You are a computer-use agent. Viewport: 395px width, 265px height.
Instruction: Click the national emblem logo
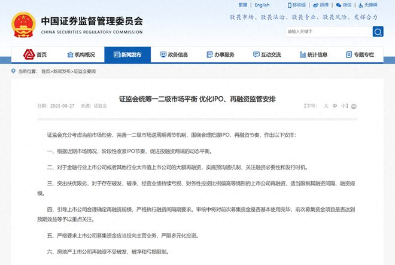[x=23, y=25]
